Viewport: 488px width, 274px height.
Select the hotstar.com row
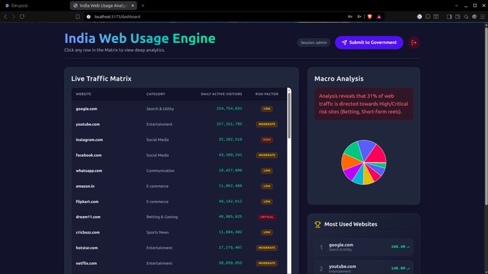click(x=179, y=247)
